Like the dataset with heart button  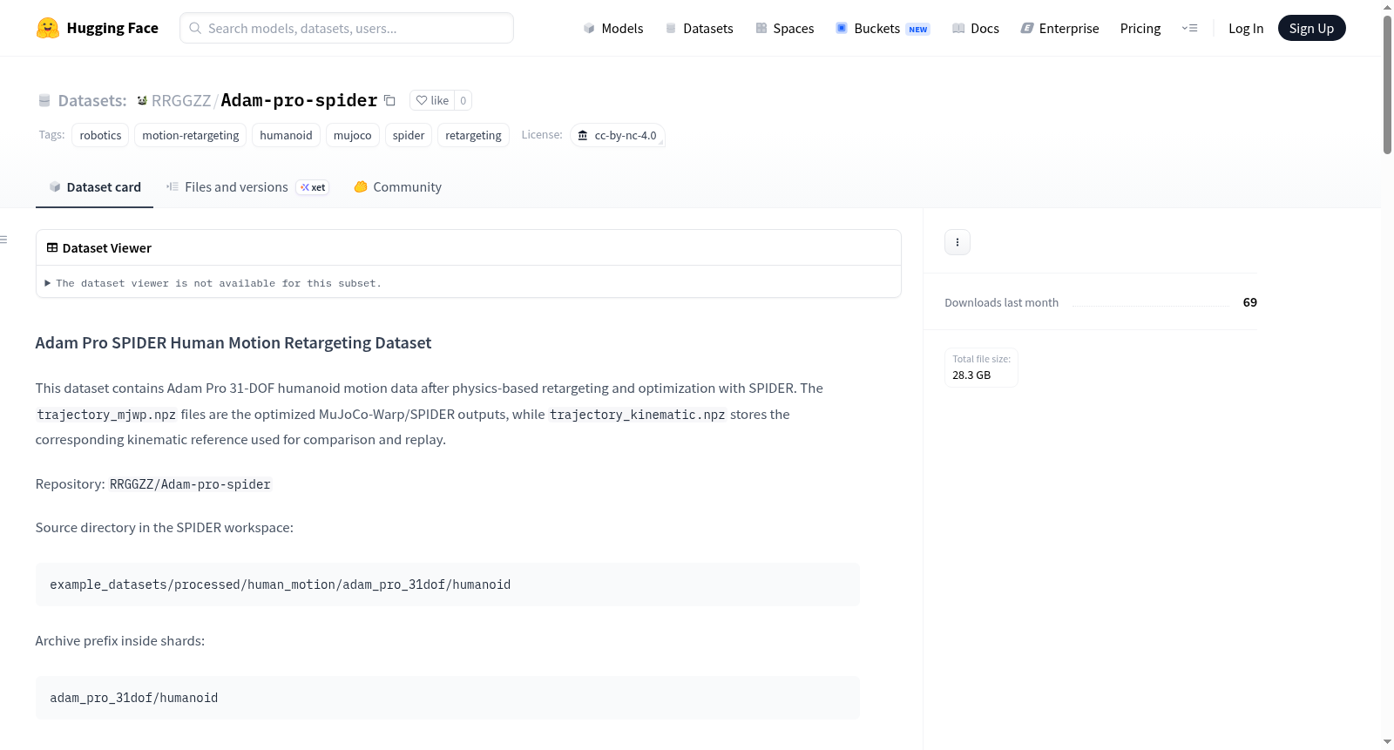pos(432,100)
